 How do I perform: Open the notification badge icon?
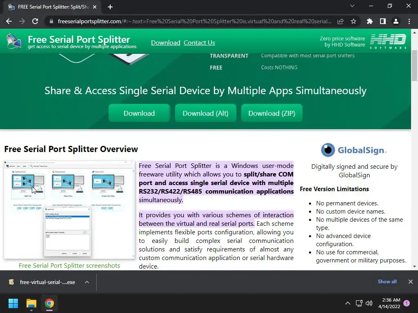(407, 303)
